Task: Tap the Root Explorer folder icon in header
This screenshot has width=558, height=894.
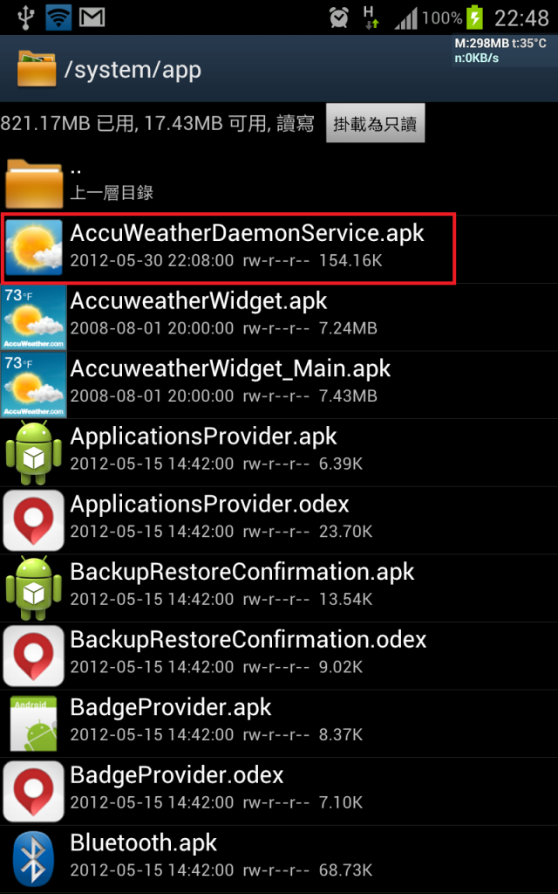Action: click(37, 68)
